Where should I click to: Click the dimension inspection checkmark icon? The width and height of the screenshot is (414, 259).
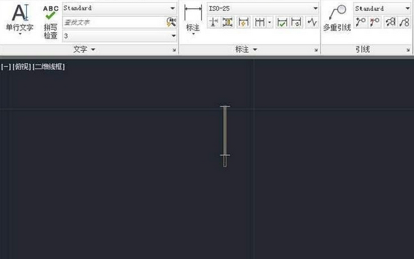[x=282, y=22]
